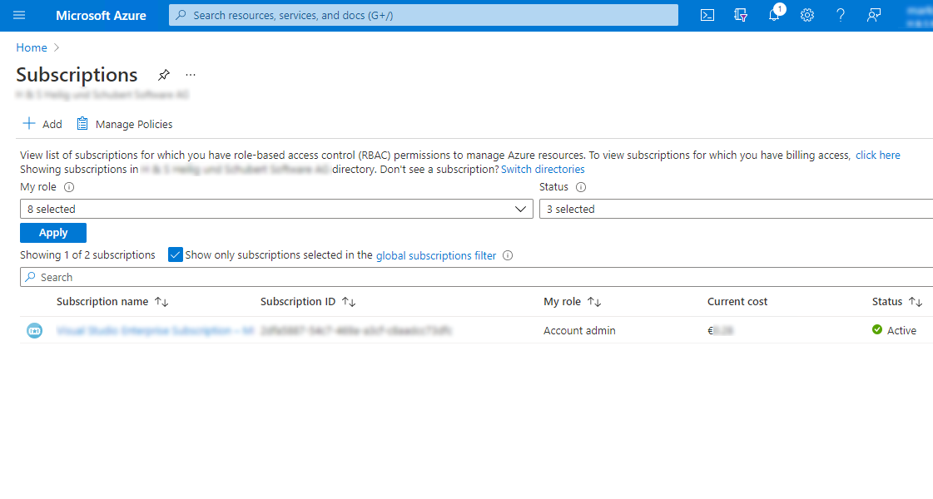Open the global subscriptions filter link

click(x=435, y=255)
